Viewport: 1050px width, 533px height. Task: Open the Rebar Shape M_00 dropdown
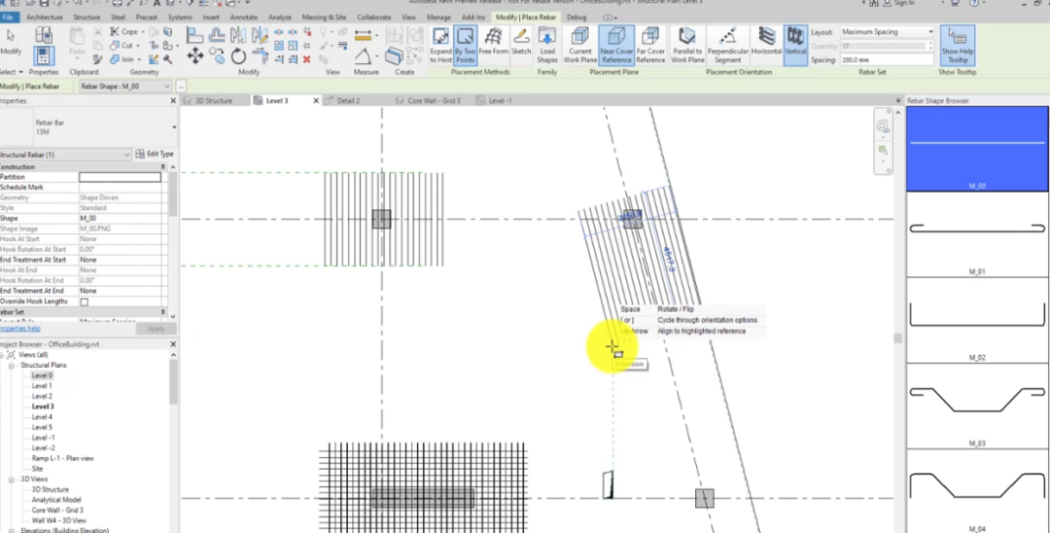click(125, 87)
